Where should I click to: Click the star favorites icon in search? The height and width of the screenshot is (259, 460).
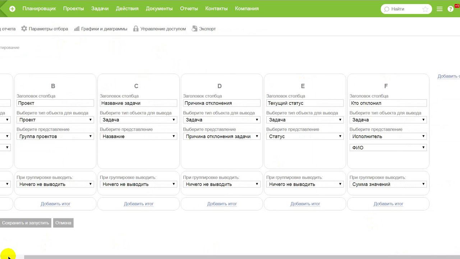click(x=425, y=9)
